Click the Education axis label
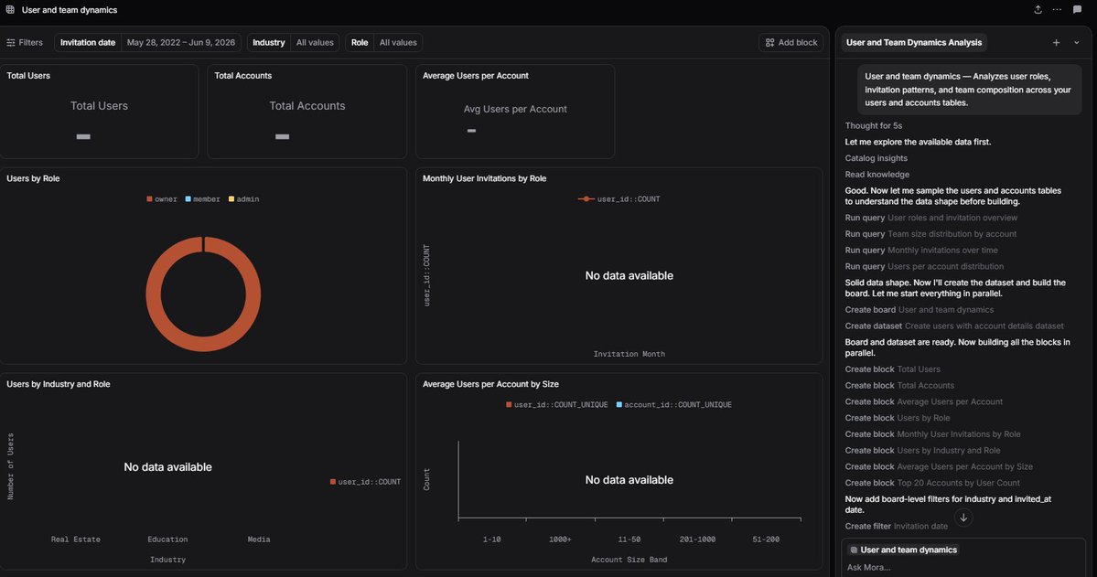1097x577 pixels. pyautogui.click(x=167, y=540)
